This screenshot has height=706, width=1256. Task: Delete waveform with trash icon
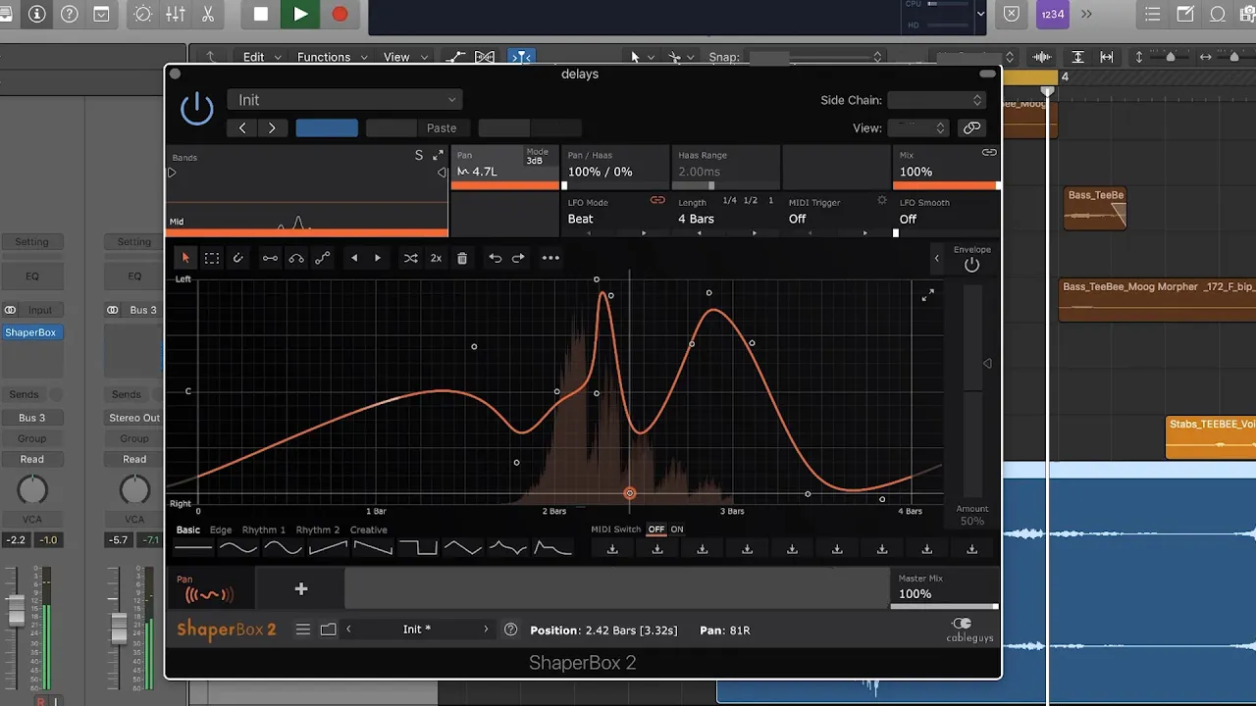click(x=462, y=258)
